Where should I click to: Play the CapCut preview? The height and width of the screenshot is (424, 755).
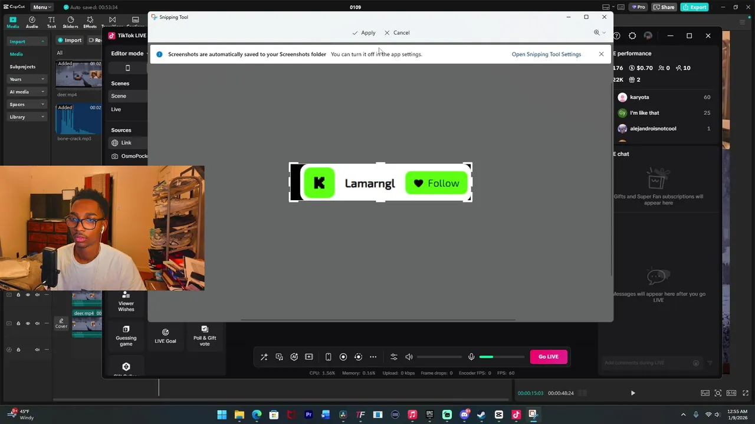633,393
